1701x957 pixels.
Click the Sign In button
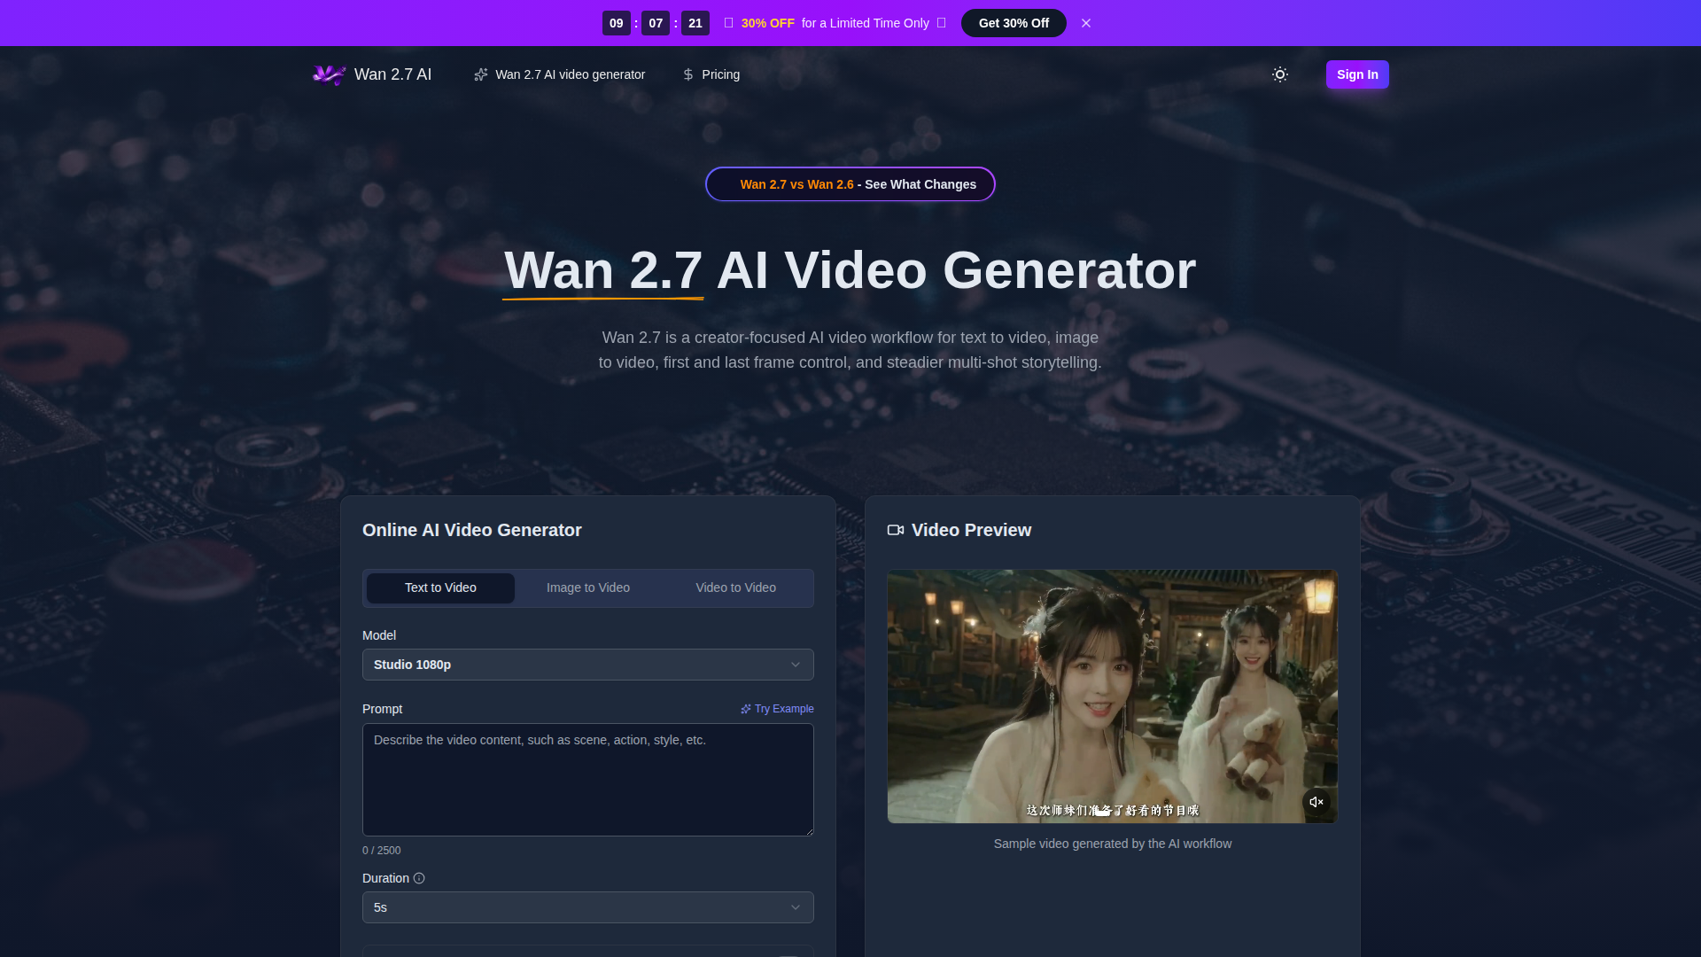(x=1356, y=74)
